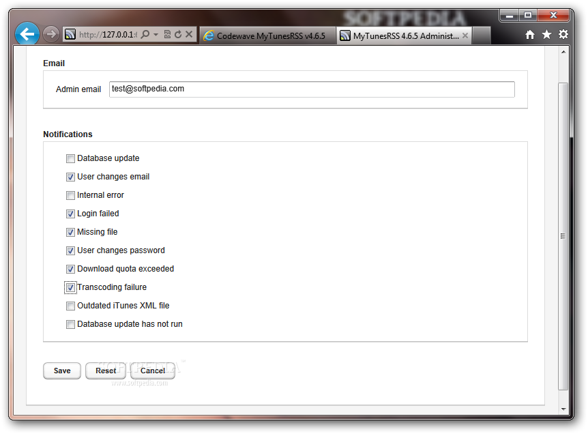Stop loading with the address bar X icon
This screenshot has height=434, width=588.
(x=189, y=34)
